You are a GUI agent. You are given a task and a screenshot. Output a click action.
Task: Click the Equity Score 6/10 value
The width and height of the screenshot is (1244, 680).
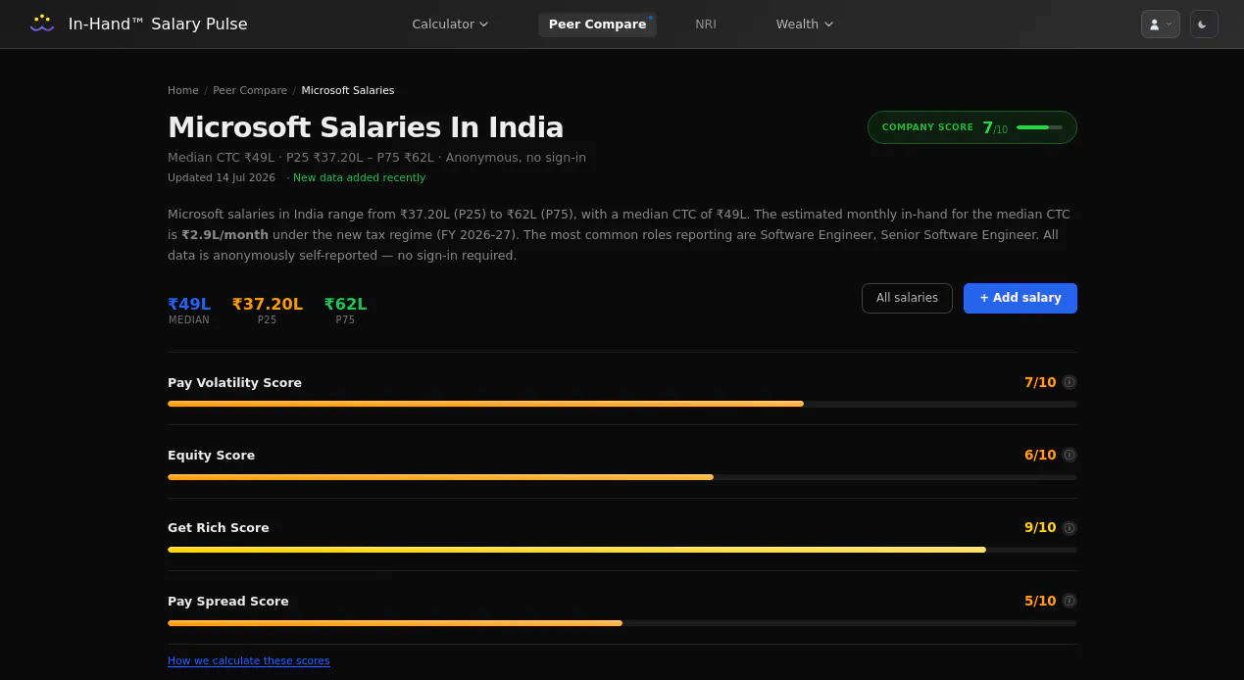pyautogui.click(x=1040, y=455)
